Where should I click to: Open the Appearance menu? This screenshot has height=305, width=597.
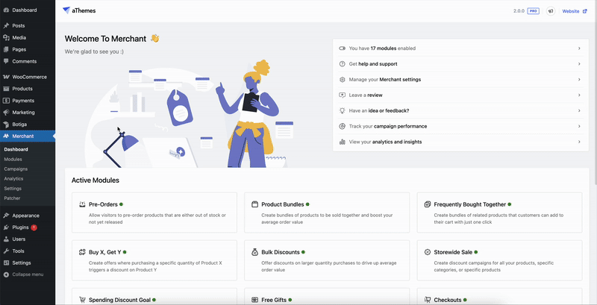pyautogui.click(x=28, y=216)
